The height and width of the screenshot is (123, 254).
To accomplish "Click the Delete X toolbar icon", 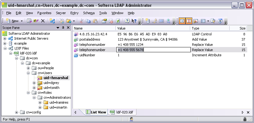I will point(43,21).
